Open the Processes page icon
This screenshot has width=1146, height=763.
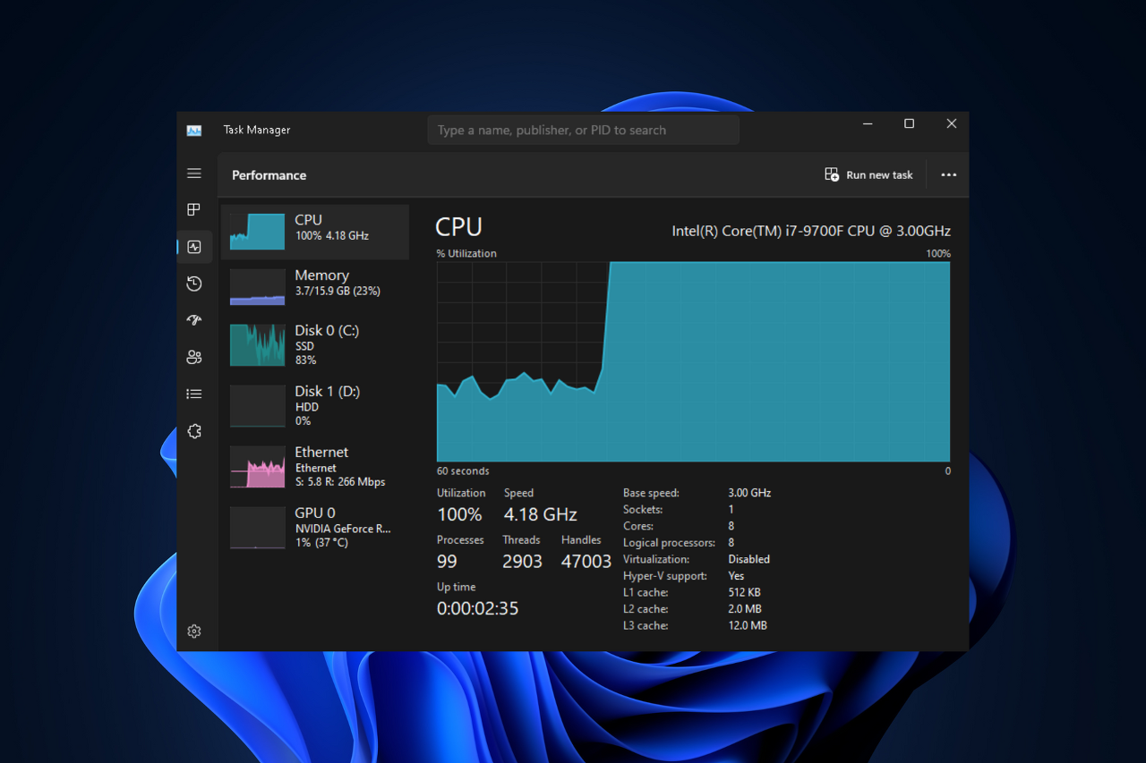pos(194,210)
